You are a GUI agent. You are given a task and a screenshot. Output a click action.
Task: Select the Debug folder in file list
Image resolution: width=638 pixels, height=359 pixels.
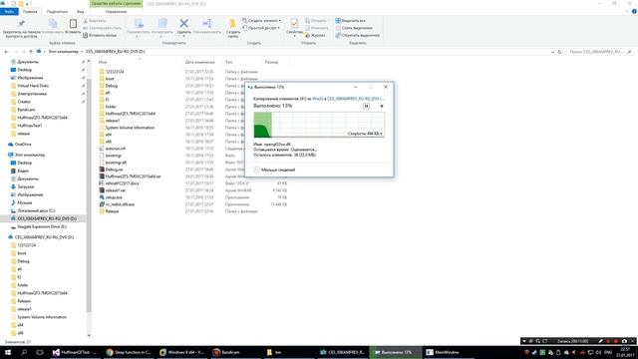(111, 86)
